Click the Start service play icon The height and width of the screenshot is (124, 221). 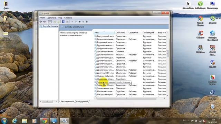pyautogui.click(x=72, y=22)
